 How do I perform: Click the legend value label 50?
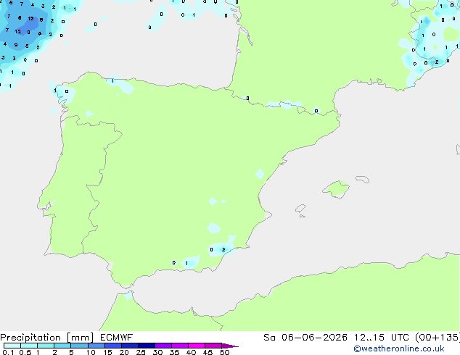[225, 352]
